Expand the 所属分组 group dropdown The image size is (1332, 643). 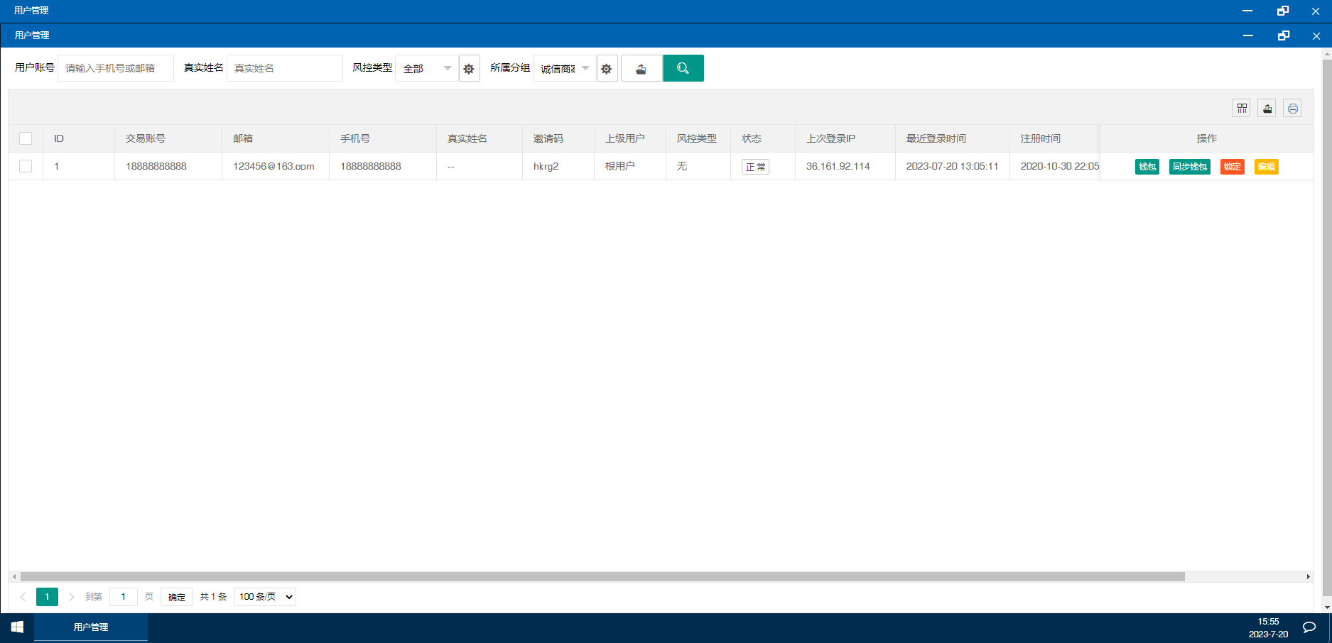tap(564, 68)
